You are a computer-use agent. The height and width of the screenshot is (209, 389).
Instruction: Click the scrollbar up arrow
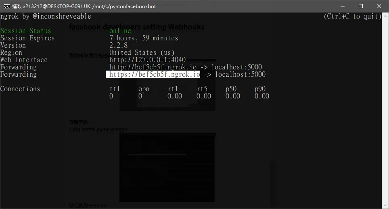point(385,16)
